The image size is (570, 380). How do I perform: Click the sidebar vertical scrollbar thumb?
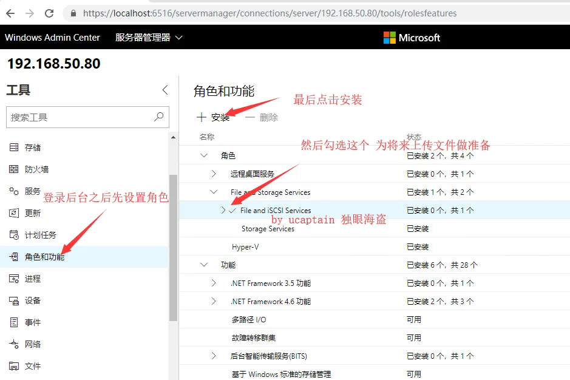(174, 248)
